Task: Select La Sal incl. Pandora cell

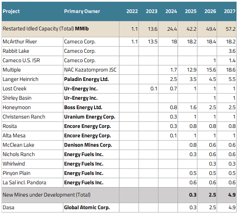Action: point(33,182)
